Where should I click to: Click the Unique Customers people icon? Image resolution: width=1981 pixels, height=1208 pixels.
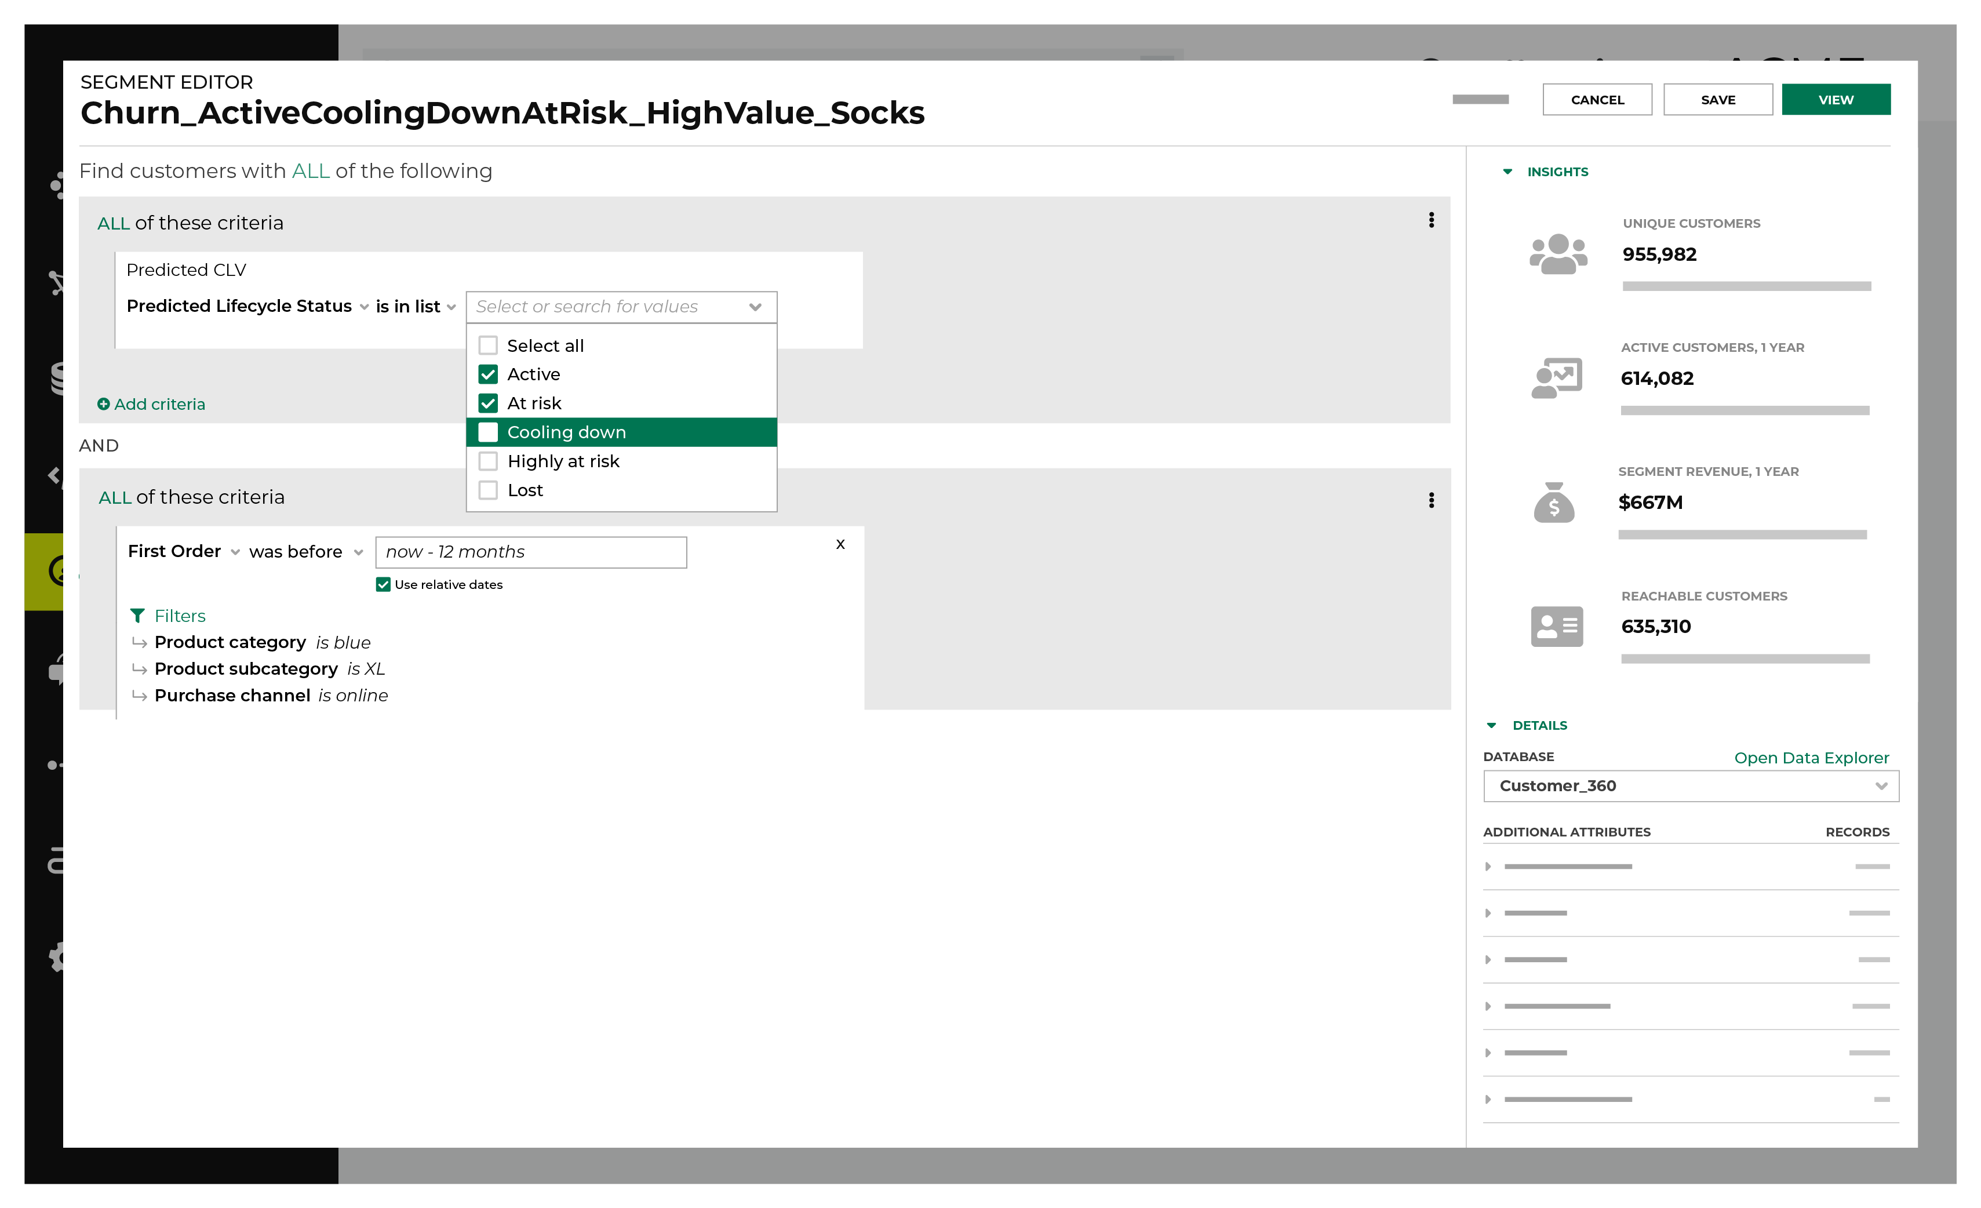1557,254
